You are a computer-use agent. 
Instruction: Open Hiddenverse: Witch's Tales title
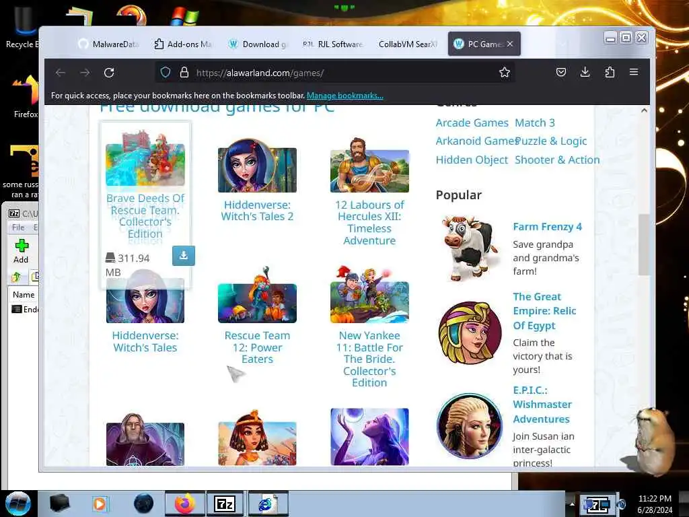coord(145,341)
